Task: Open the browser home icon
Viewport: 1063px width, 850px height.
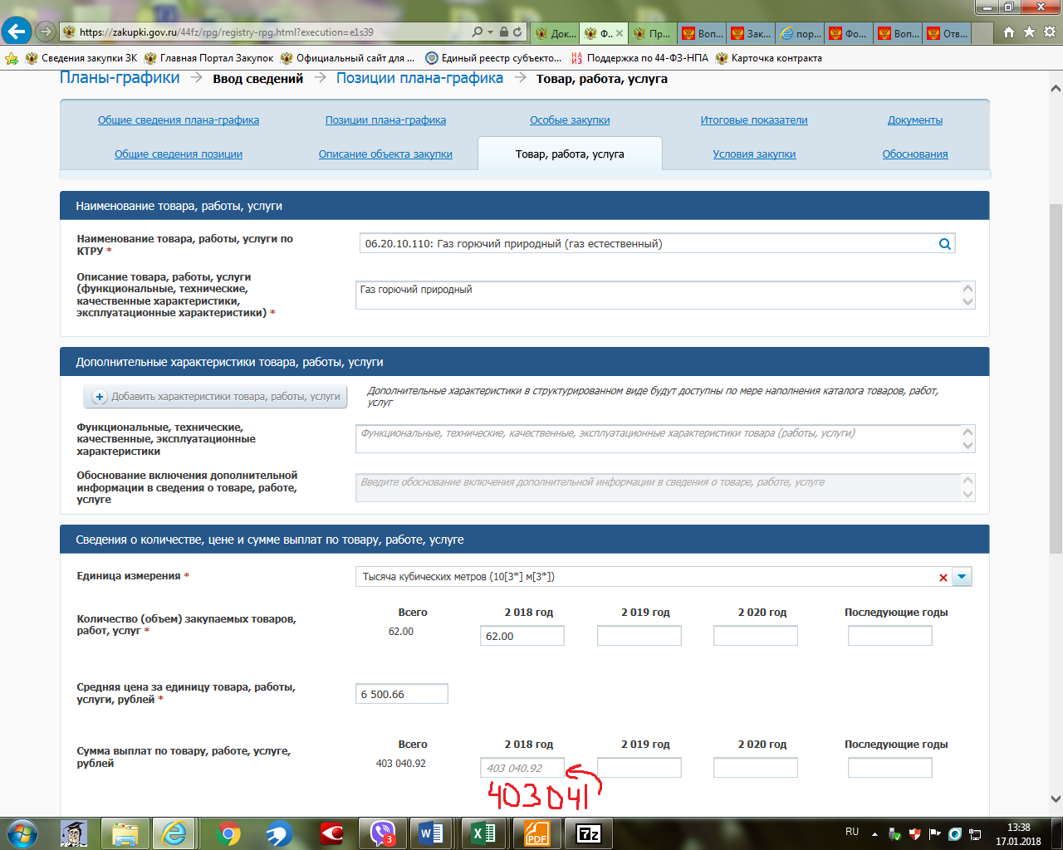Action: tap(1008, 32)
